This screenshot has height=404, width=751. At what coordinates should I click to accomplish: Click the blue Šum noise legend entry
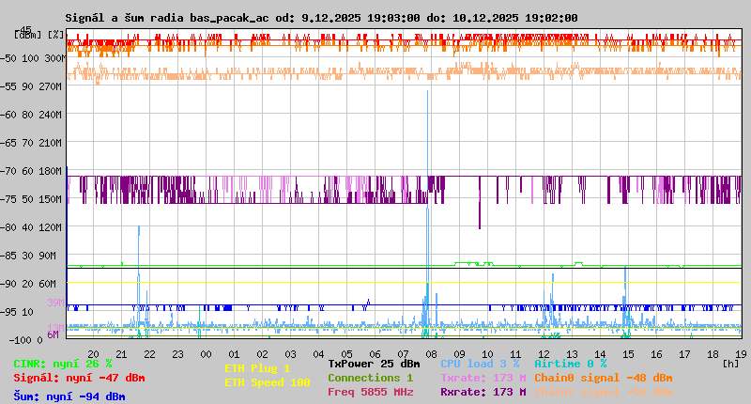(69, 396)
